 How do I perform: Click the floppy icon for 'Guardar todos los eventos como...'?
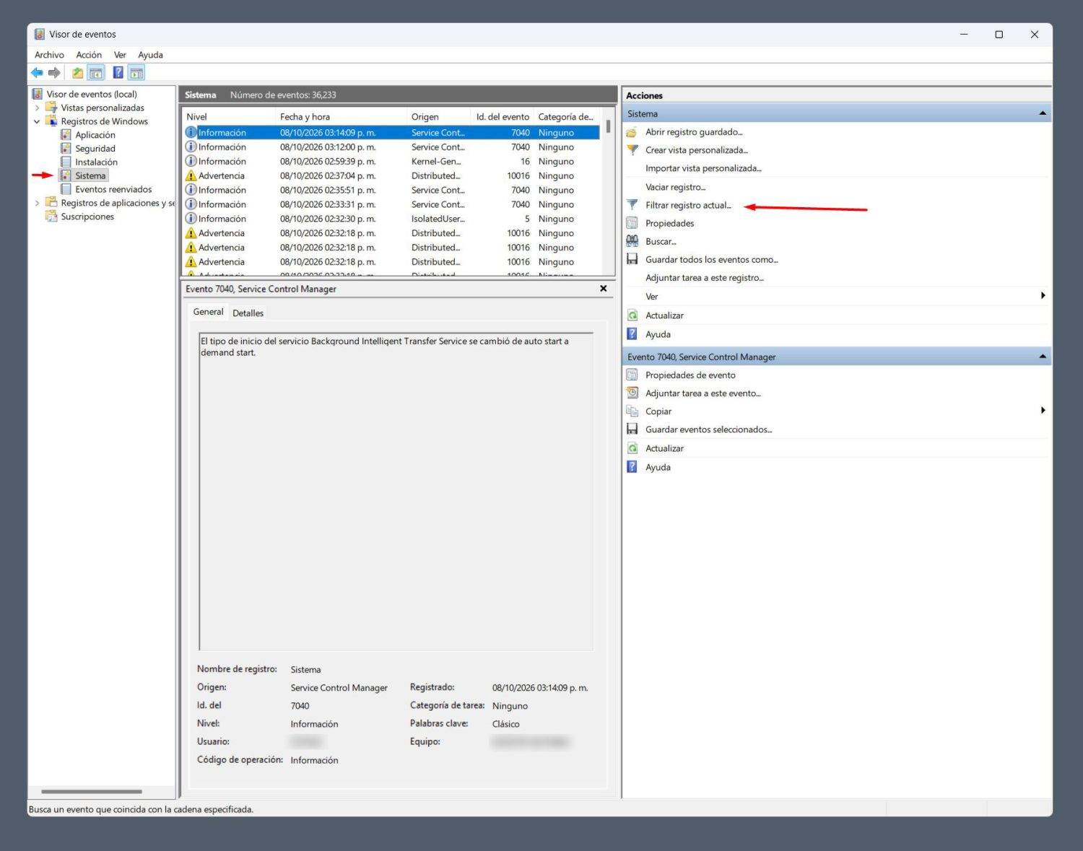tap(632, 259)
